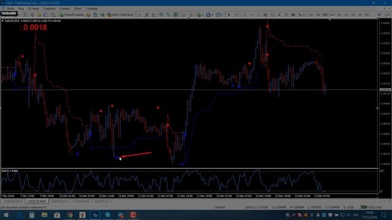This screenshot has height=220, width=392.
Task: Switch chart to line chart icon
Action: point(154,15)
